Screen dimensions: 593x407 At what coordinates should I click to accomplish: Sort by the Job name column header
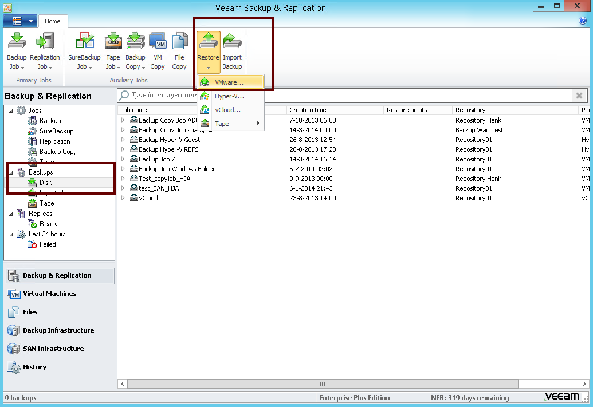coord(202,110)
